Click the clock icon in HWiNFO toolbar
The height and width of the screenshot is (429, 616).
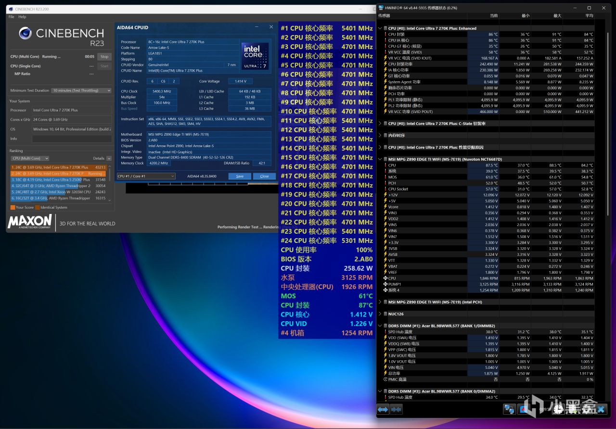point(557,409)
